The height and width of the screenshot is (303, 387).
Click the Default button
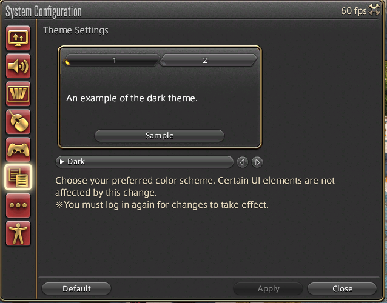(76, 288)
